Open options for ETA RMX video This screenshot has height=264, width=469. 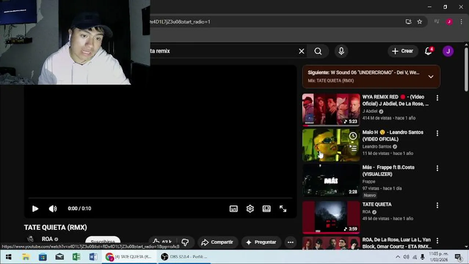tap(437, 241)
